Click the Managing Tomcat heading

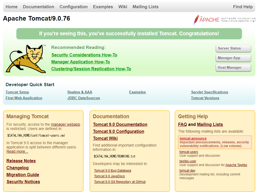28,117
